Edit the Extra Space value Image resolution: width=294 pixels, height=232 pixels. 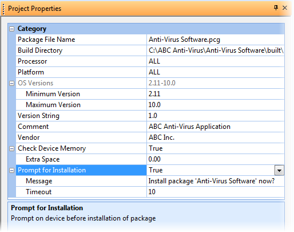point(216,159)
